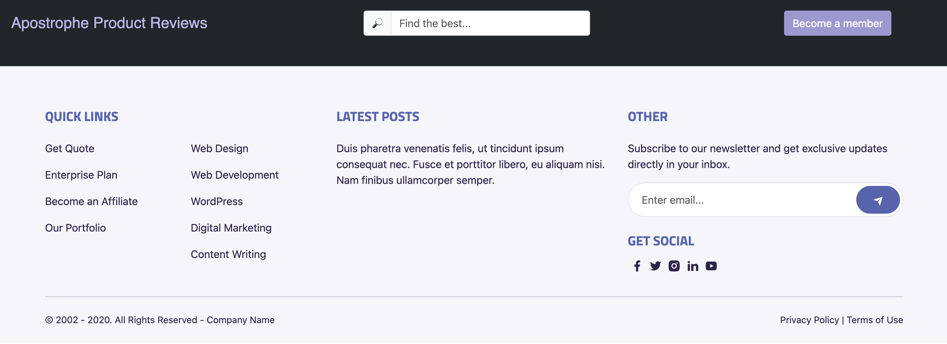Open the LinkedIn social icon
This screenshot has width=947, height=344.
(x=693, y=266)
